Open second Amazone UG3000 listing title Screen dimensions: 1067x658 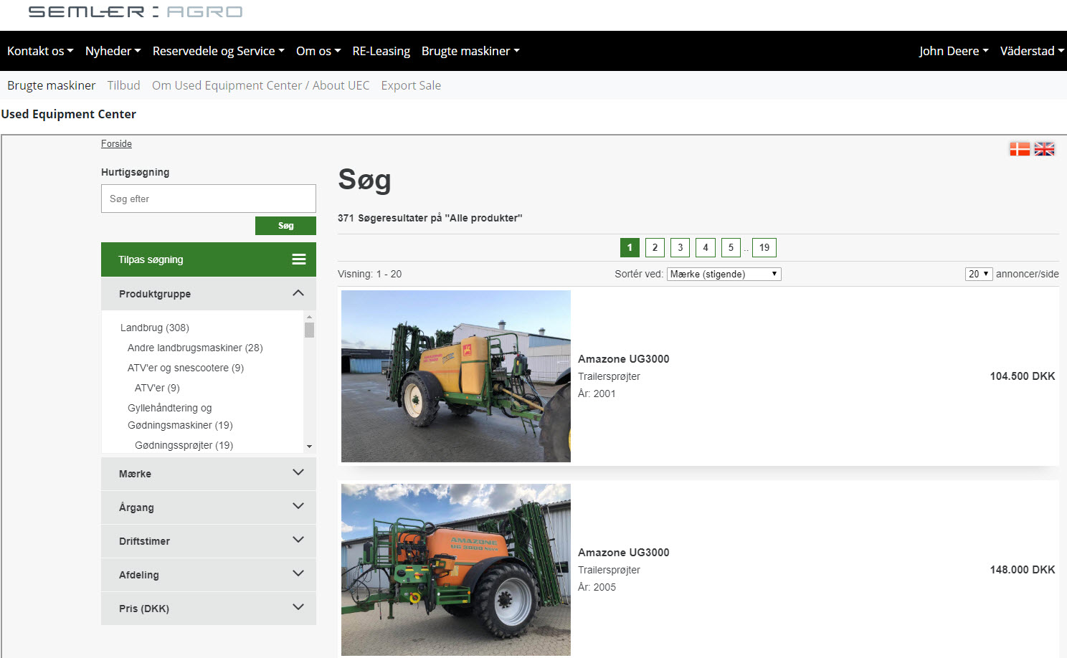click(x=624, y=553)
